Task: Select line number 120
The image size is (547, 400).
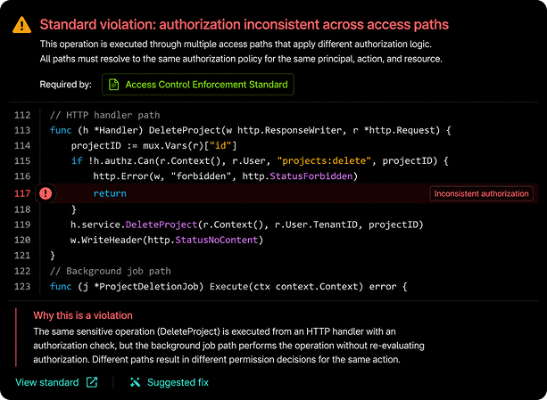Action: (22, 240)
